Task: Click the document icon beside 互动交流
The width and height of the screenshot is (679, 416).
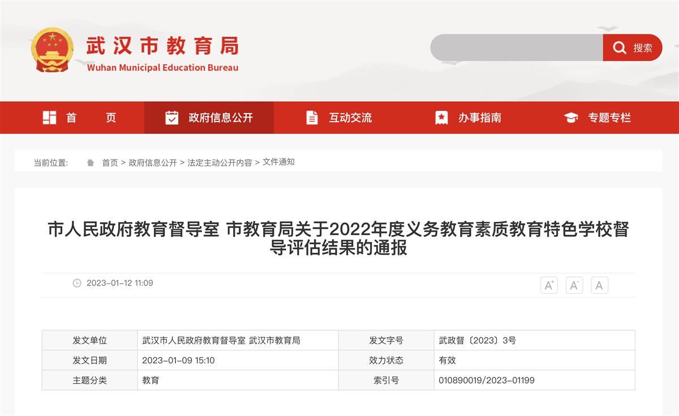Action: (x=312, y=118)
